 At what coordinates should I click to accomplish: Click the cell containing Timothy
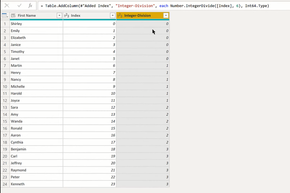pos(37,52)
